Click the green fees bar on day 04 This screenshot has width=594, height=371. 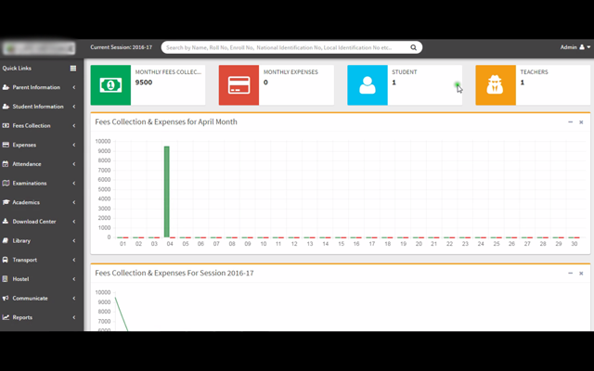[167, 191]
